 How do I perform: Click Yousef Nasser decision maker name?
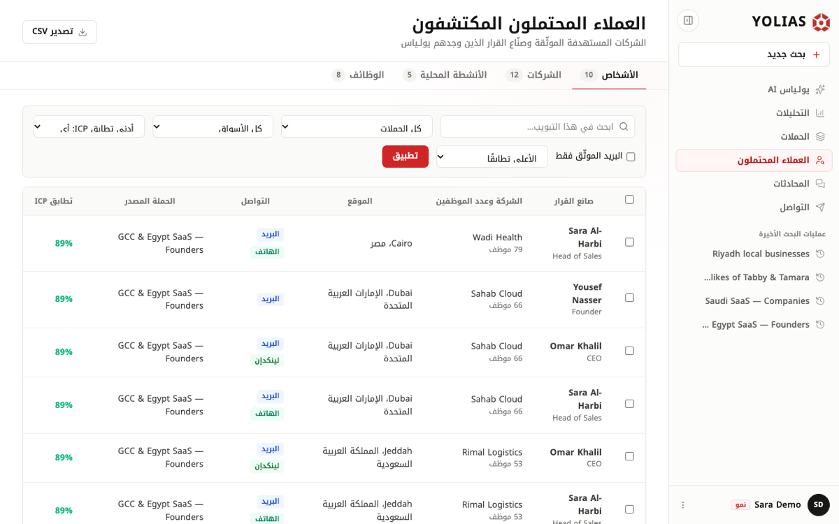(x=586, y=293)
